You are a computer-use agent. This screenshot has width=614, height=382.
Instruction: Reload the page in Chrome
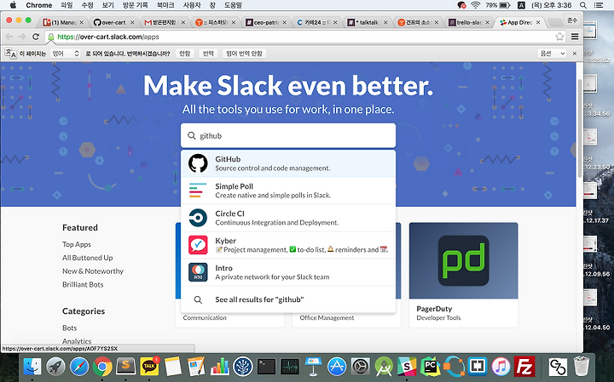tap(36, 37)
